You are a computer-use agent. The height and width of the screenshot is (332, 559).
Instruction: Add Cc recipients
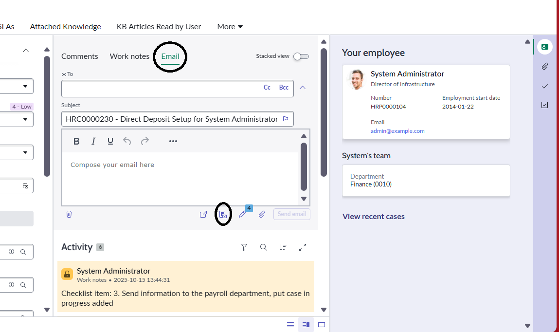pos(267,87)
